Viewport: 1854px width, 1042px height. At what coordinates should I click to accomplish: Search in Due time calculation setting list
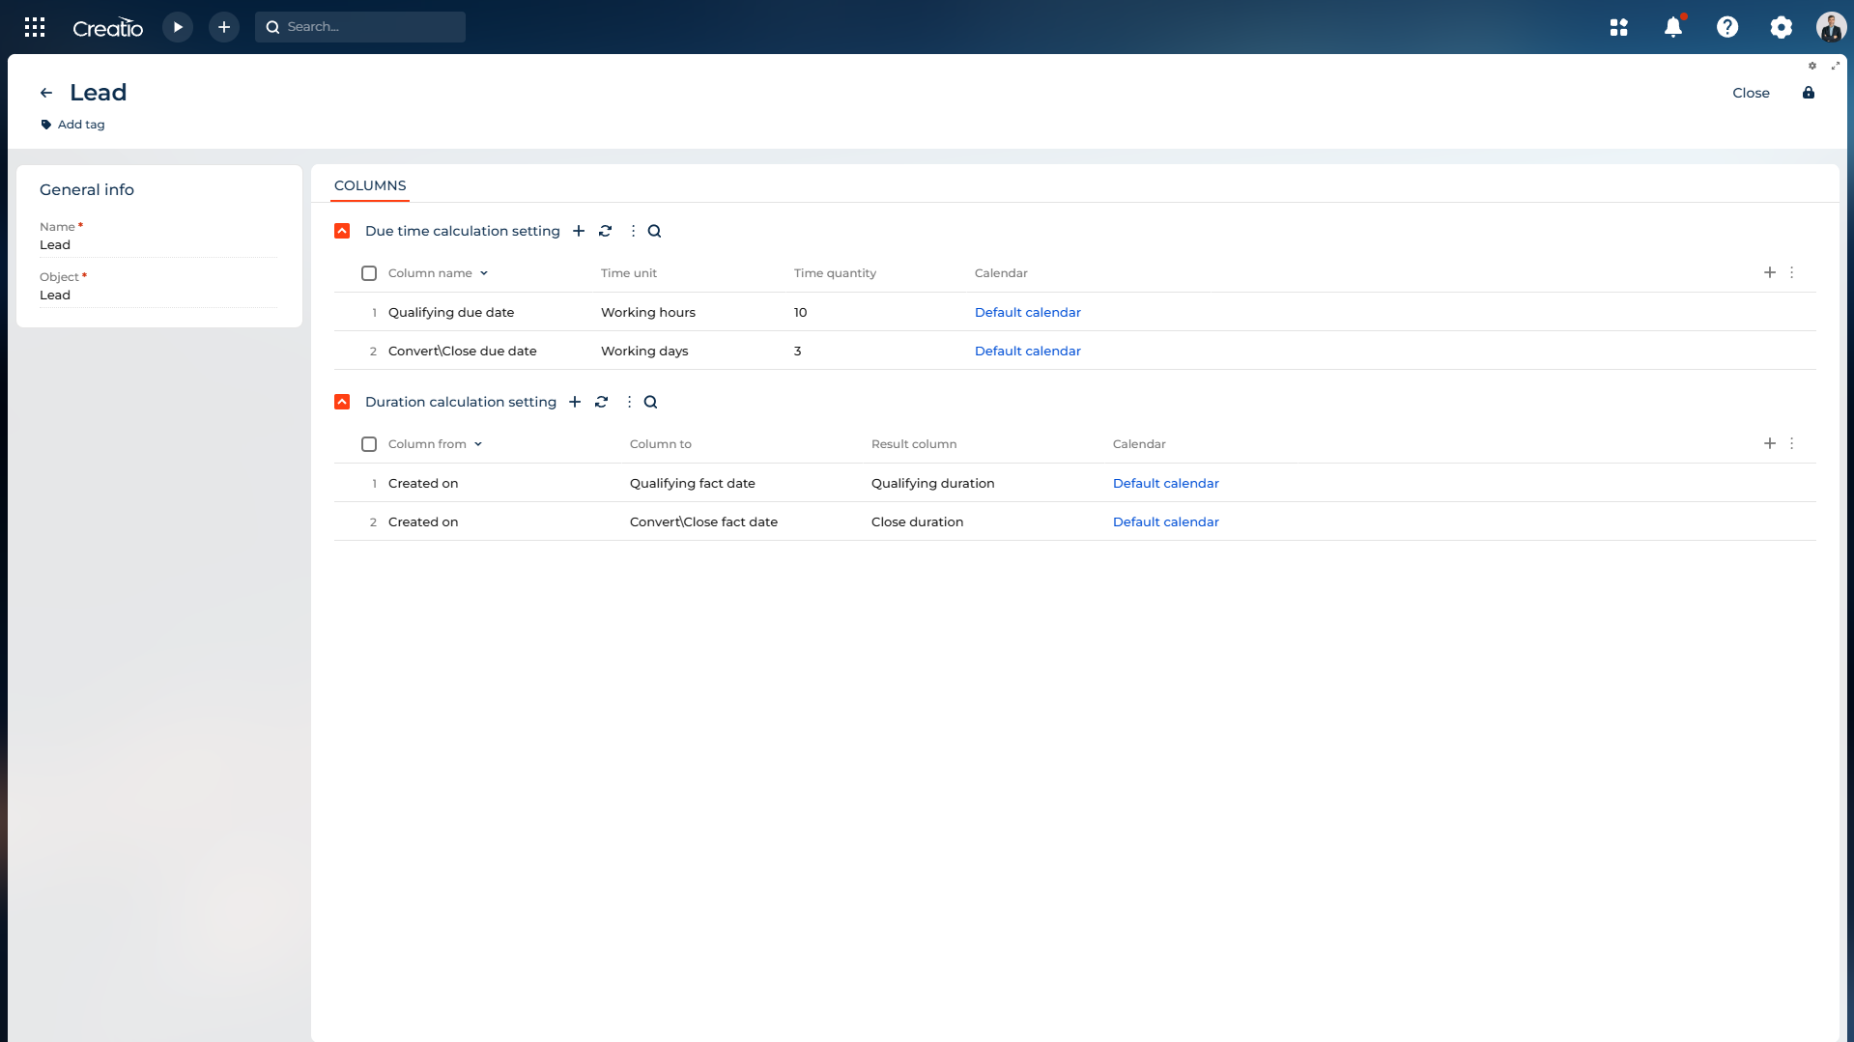tap(654, 231)
